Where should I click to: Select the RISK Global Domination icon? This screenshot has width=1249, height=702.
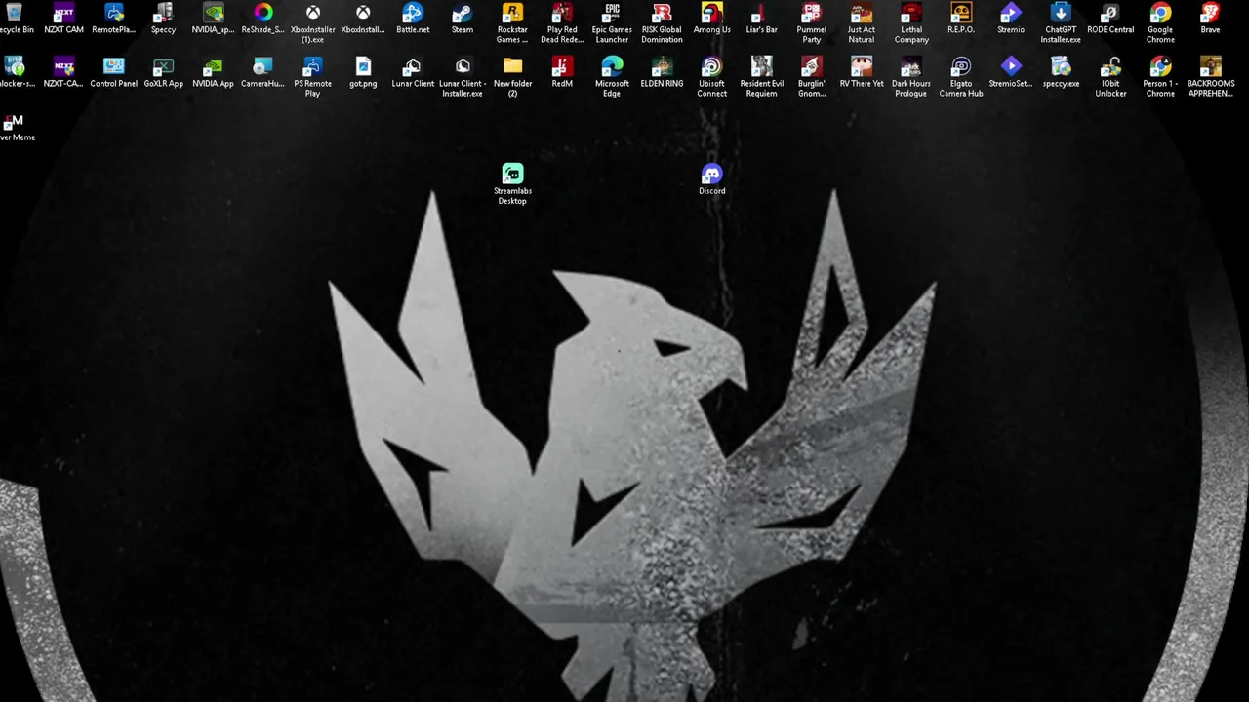click(x=662, y=13)
